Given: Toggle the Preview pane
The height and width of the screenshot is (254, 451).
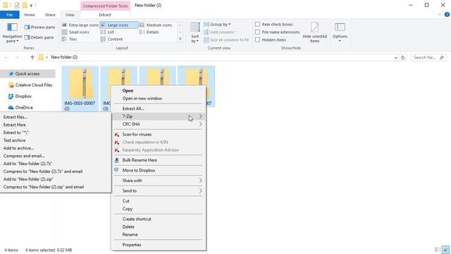Looking at the screenshot, I should (39, 27).
